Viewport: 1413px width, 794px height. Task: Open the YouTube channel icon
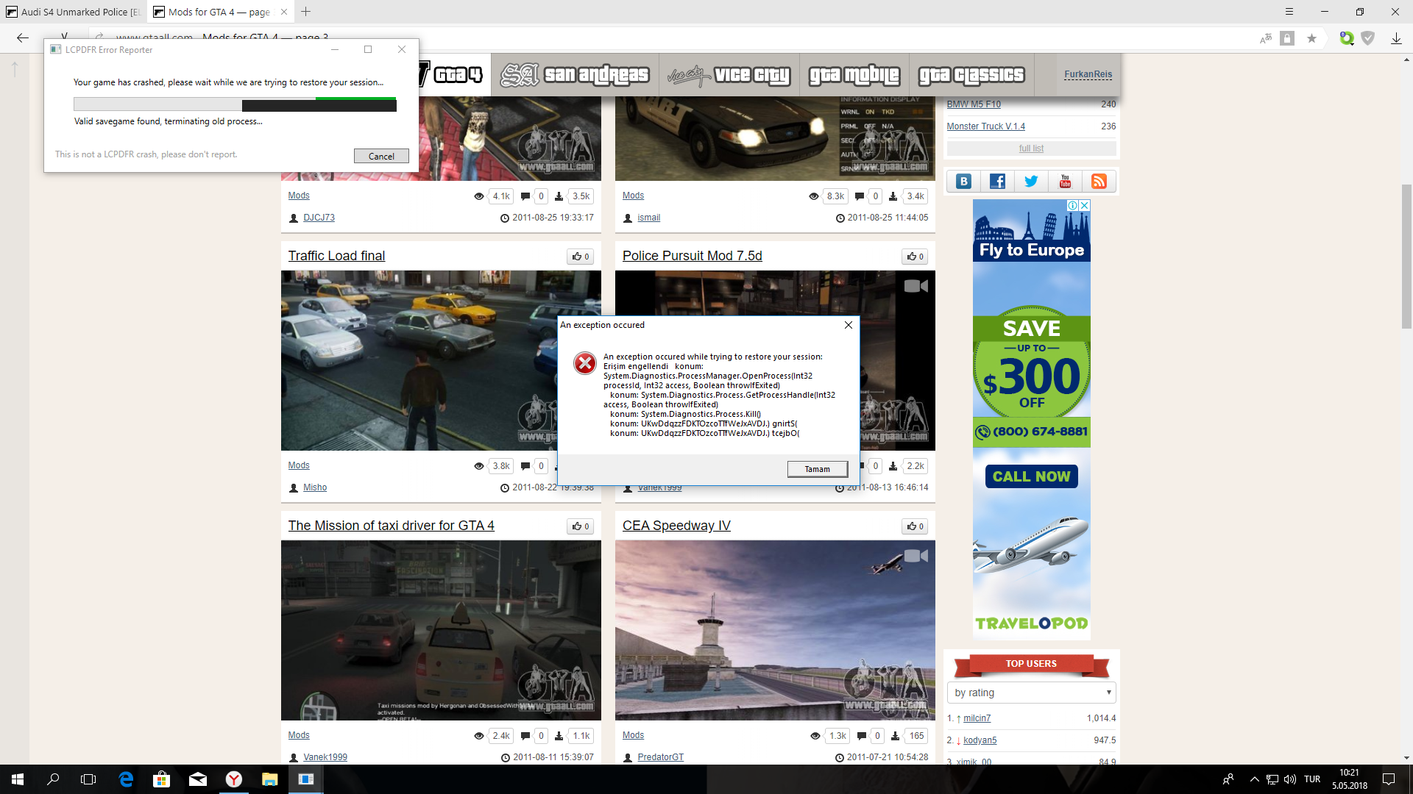click(x=1065, y=182)
